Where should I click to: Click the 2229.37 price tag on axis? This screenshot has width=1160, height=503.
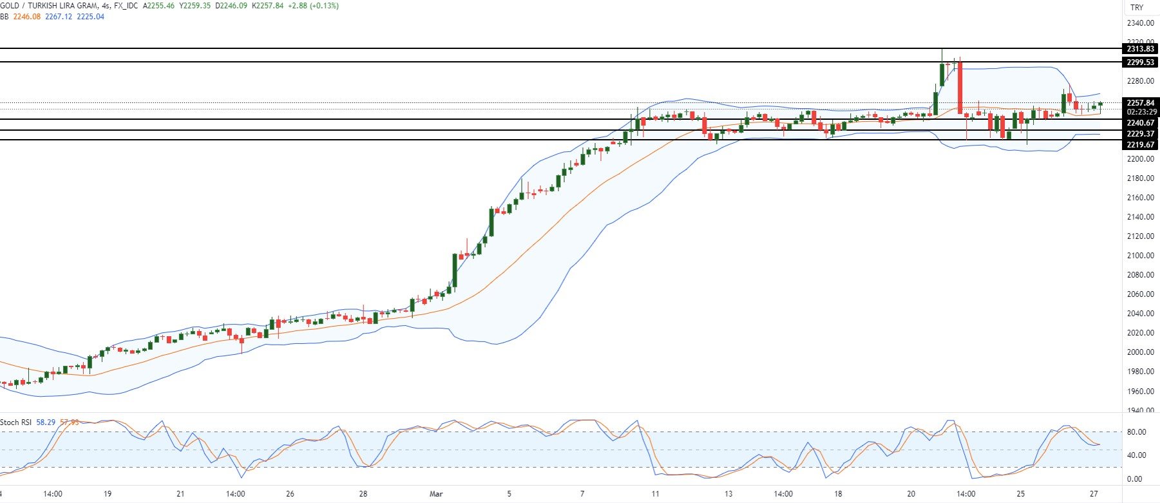click(1140, 134)
